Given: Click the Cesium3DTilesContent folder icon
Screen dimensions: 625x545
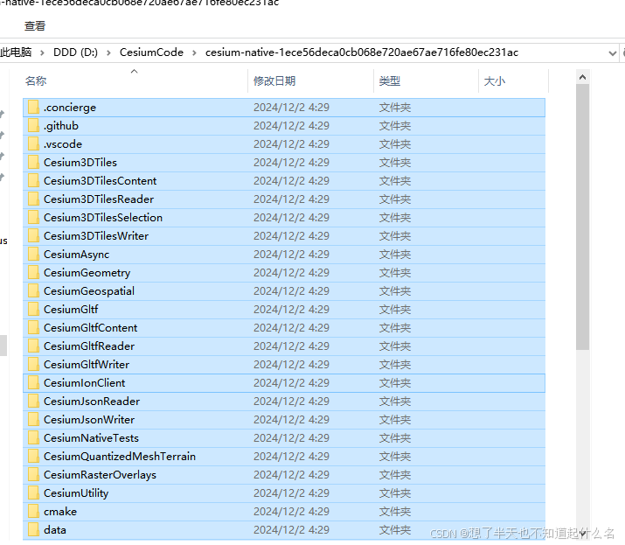Looking at the screenshot, I should 33,181.
